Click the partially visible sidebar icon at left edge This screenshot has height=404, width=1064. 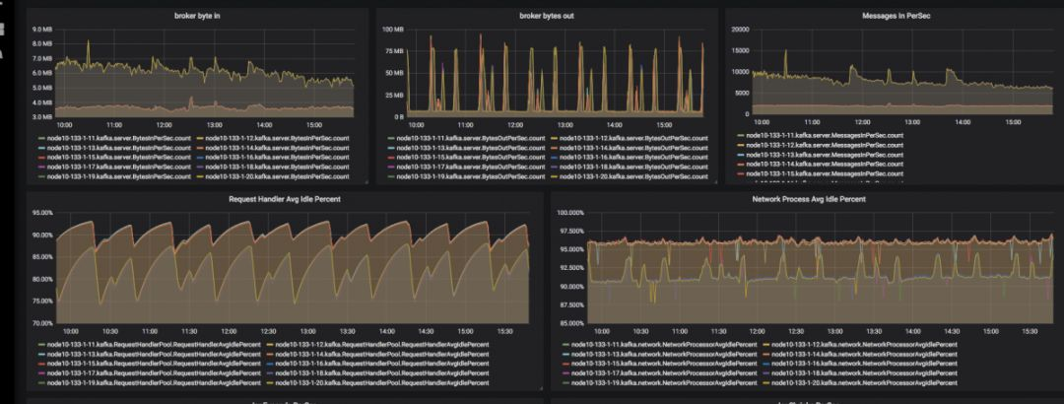tap(2, 29)
